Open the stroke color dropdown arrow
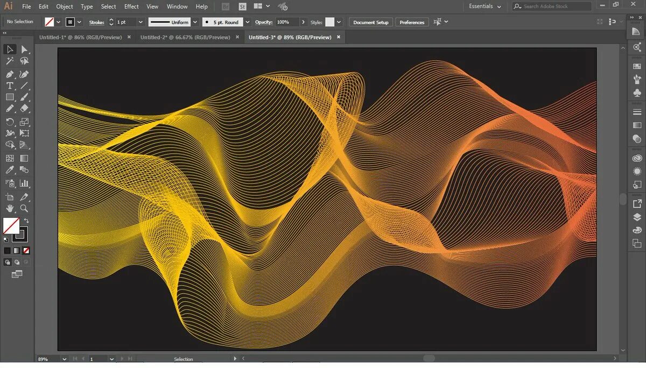Screen dimensions: 646x368 coord(79,22)
